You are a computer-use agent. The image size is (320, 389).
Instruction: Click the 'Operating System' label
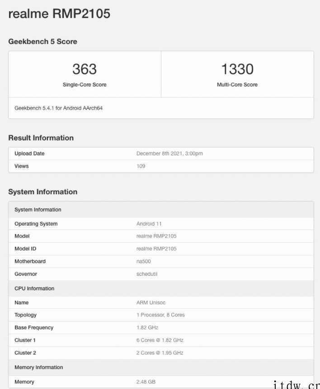click(36, 224)
